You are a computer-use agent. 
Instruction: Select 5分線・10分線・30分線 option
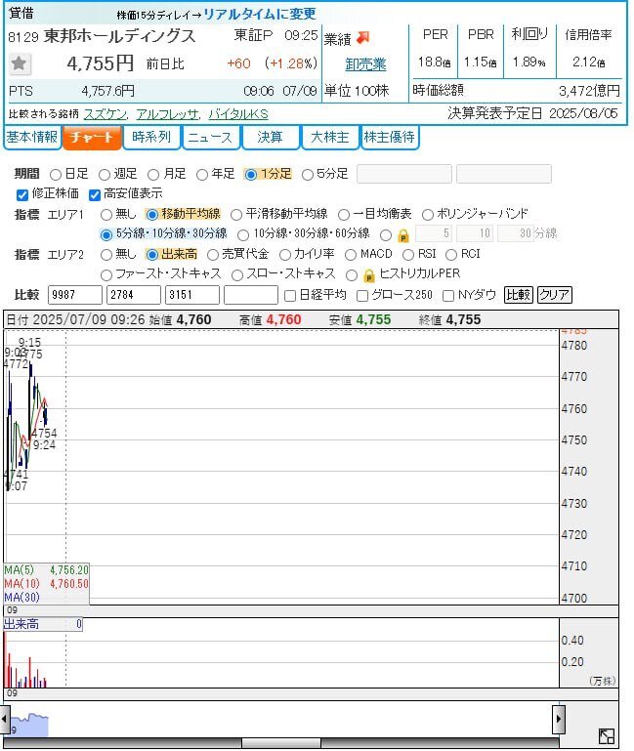tap(106, 234)
